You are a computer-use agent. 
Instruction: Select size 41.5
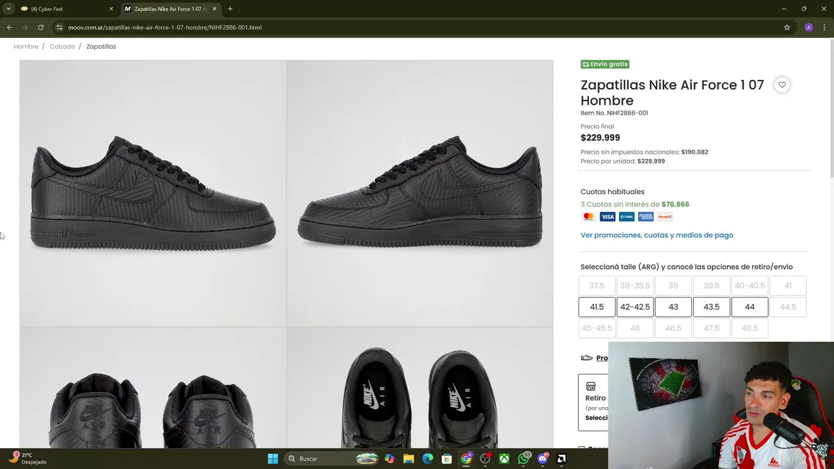(x=597, y=307)
